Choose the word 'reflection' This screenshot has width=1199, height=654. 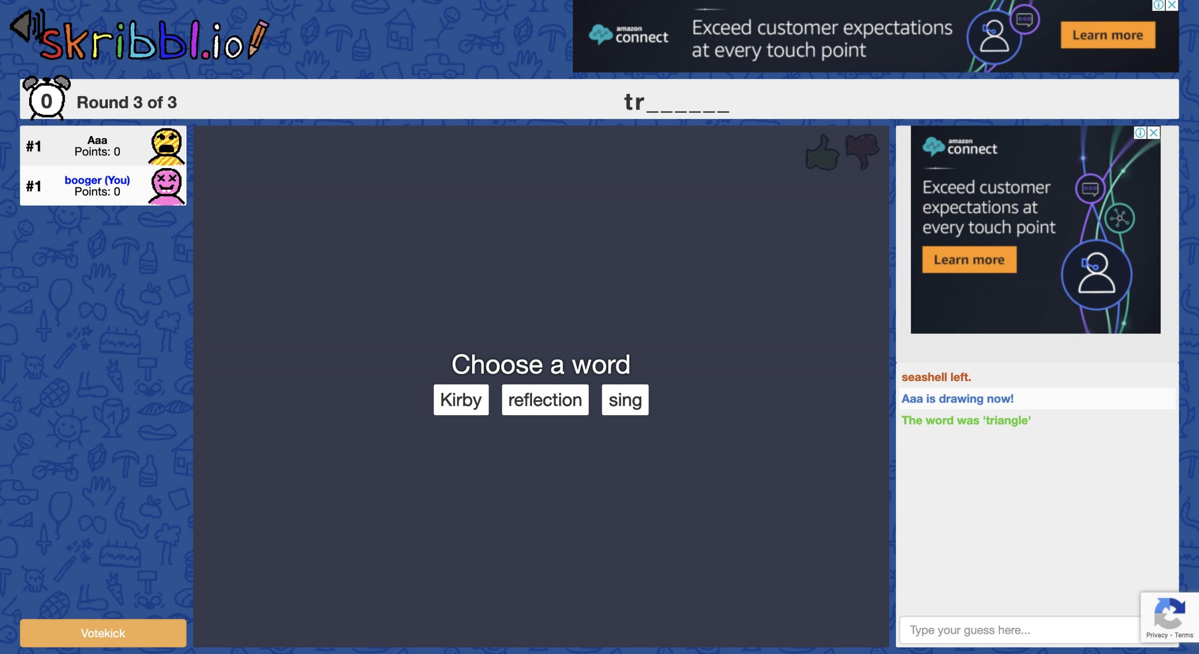[545, 399]
